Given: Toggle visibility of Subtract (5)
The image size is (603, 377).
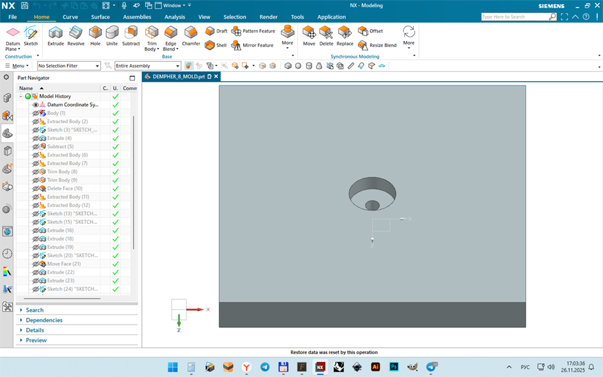Looking at the screenshot, I should (x=36, y=146).
